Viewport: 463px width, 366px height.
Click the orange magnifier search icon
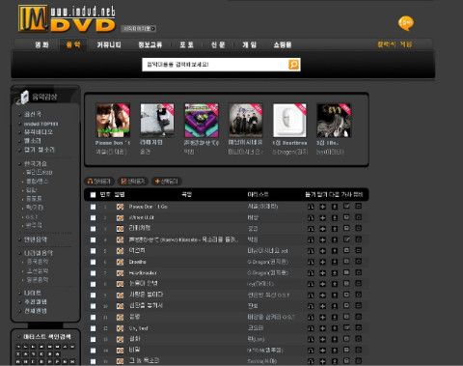coord(293,65)
